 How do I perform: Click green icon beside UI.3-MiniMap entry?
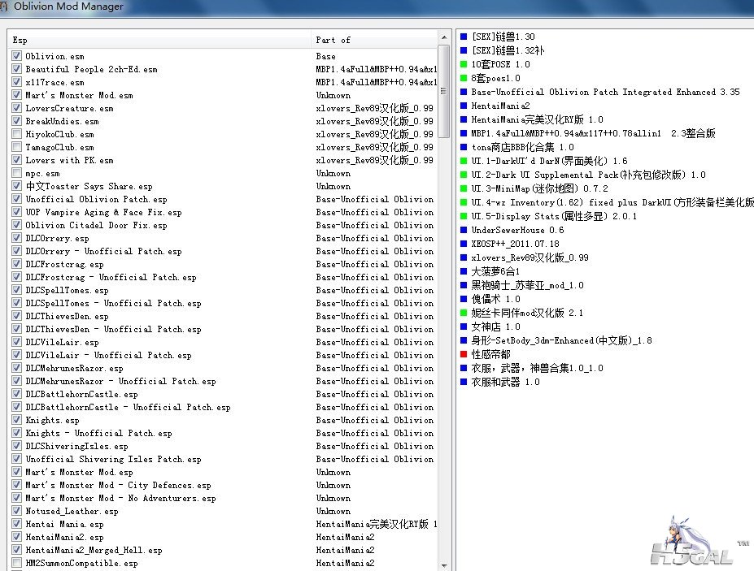pyautogui.click(x=464, y=188)
